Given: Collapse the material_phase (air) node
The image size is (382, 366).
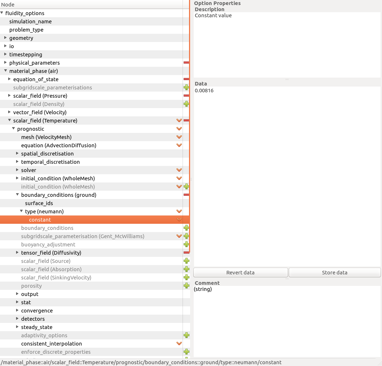Looking at the screenshot, I should coord(5,71).
